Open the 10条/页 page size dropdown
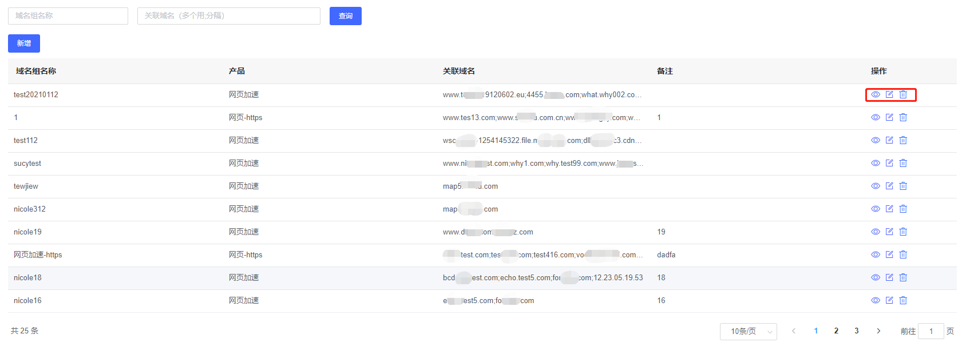966x346 pixels. pyautogui.click(x=749, y=331)
